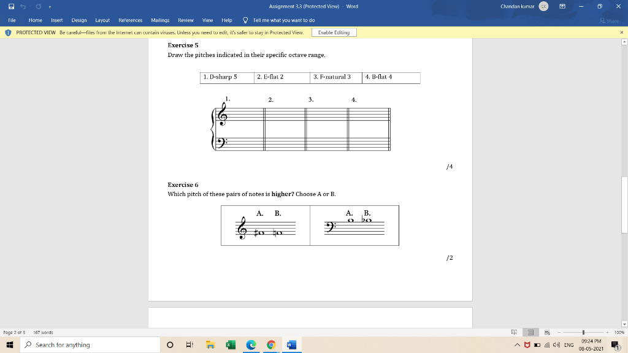Close the Protected View message bar
The image size is (628, 353).
622,32
